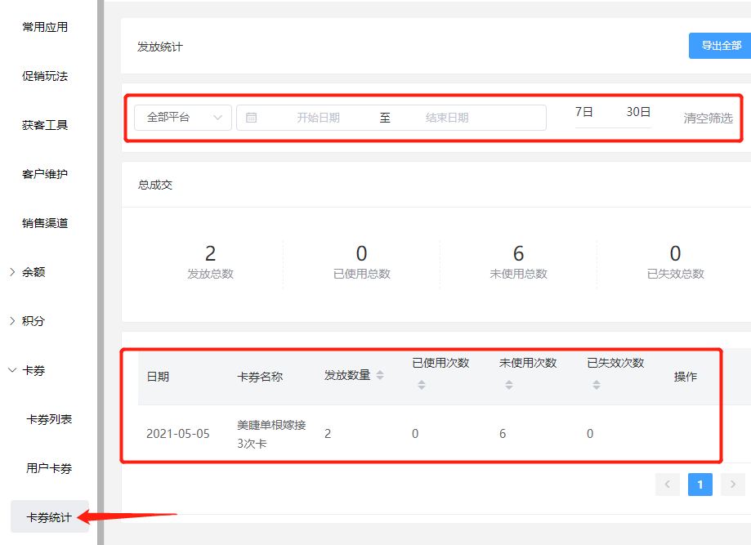Click the 导出全部 export button

[x=721, y=46]
